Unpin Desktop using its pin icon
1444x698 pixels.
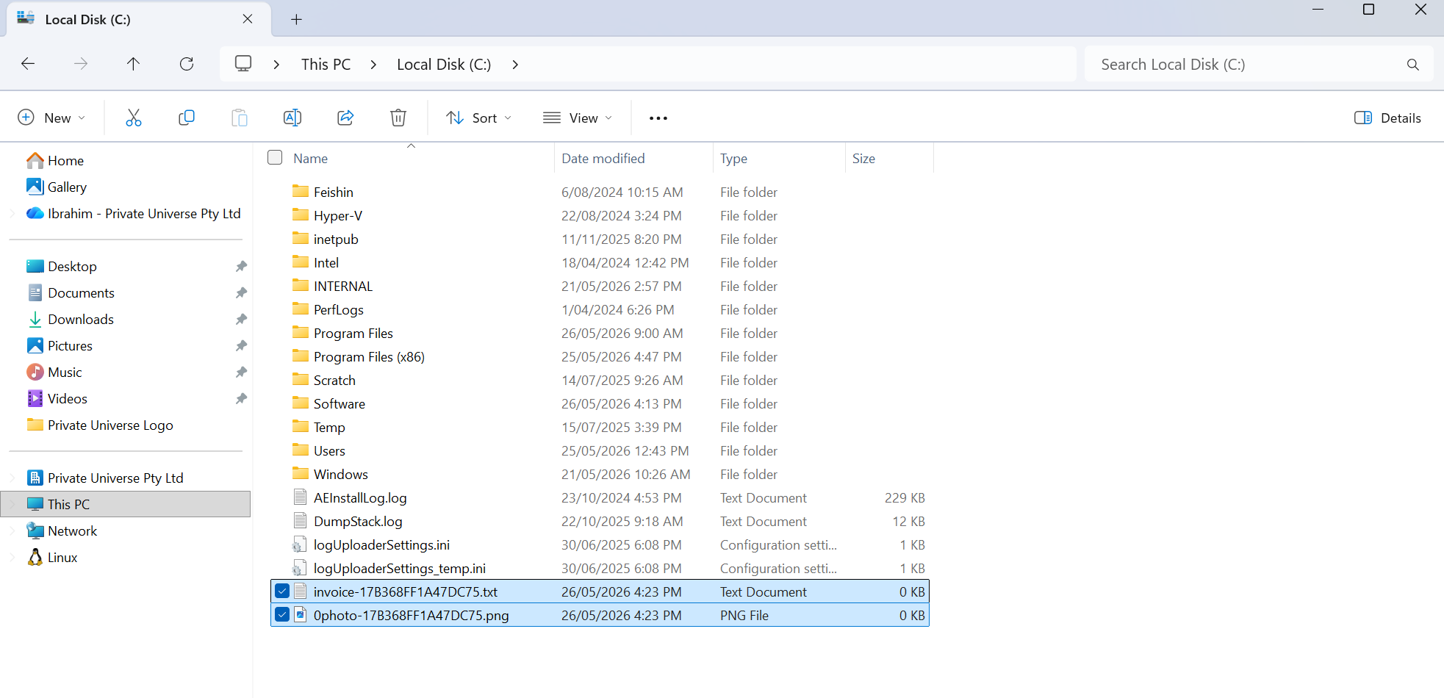point(241,266)
